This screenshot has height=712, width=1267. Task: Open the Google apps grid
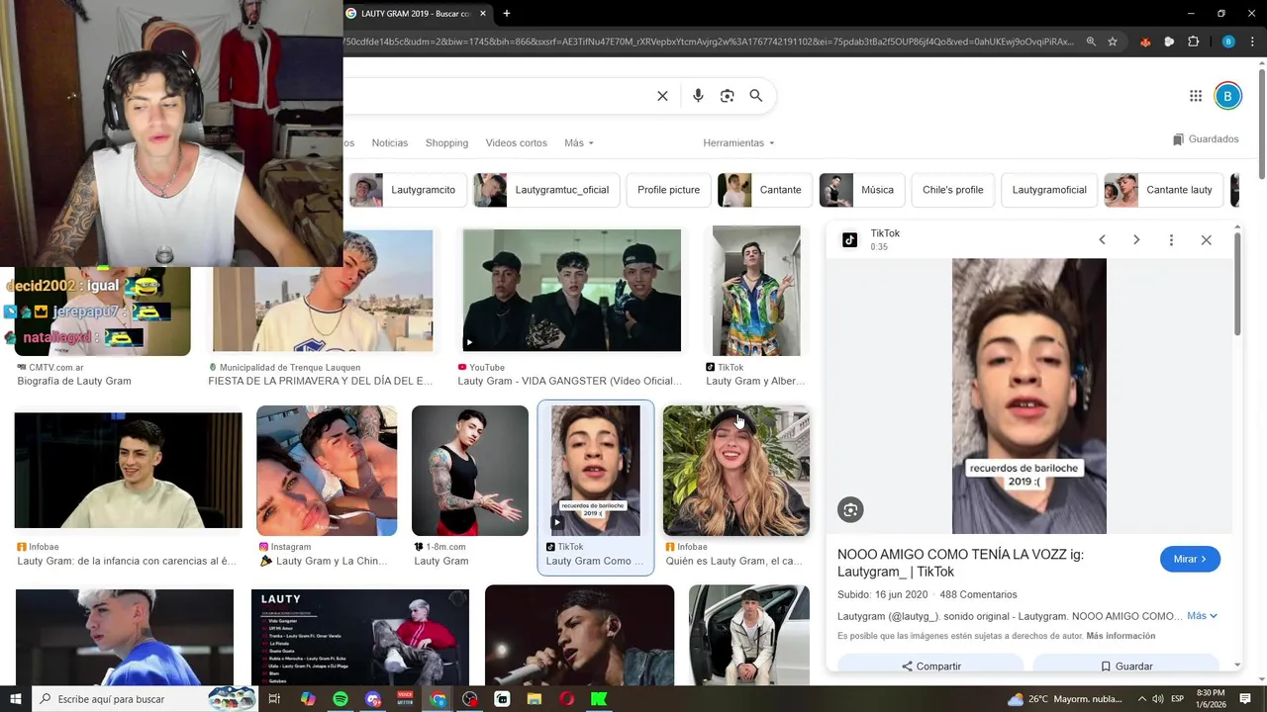coord(1196,96)
